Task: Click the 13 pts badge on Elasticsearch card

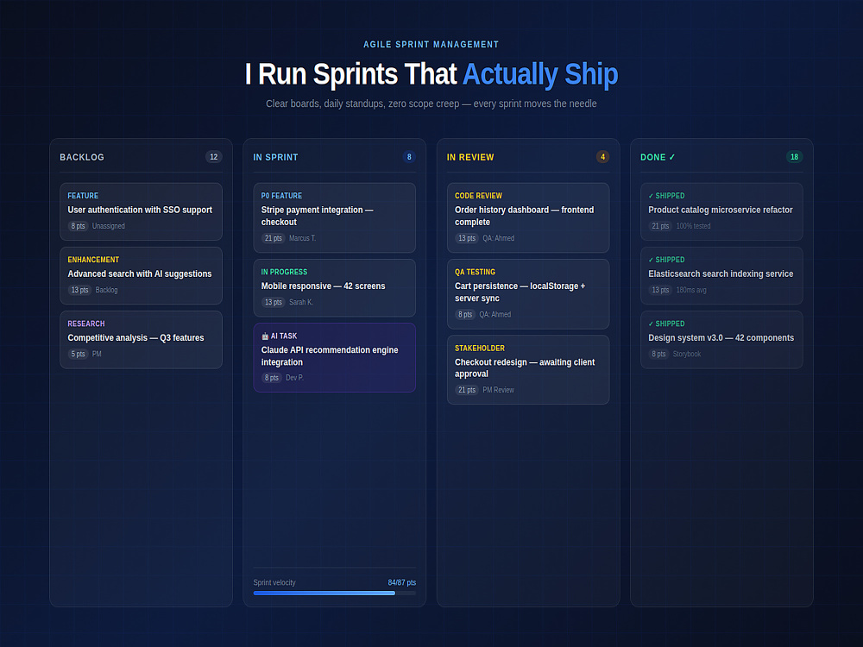Action: click(660, 290)
